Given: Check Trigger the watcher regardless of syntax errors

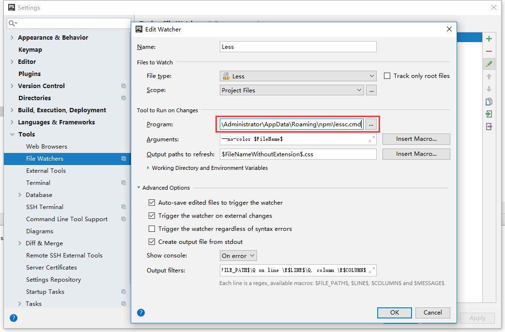Looking at the screenshot, I should (x=152, y=229).
